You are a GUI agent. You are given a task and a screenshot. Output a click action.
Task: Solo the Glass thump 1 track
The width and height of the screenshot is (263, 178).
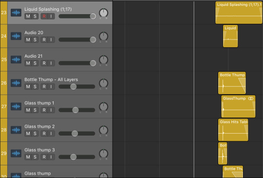(35, 110)
